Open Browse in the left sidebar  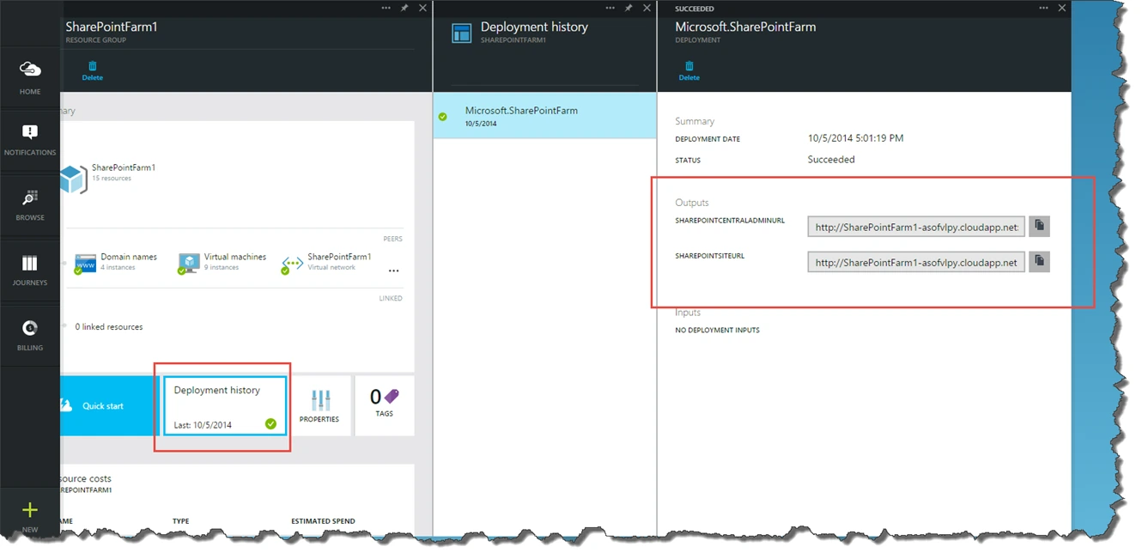tap(30, 205)
